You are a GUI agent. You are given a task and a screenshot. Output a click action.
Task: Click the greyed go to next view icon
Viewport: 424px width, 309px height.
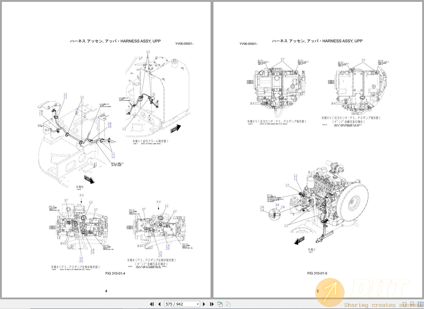coord(228,304)
